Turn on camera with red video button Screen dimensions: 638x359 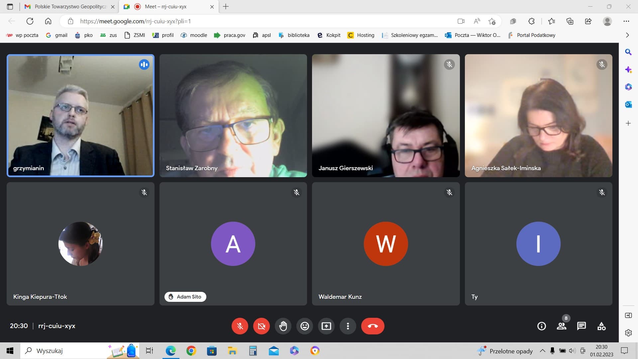[262, 326]
